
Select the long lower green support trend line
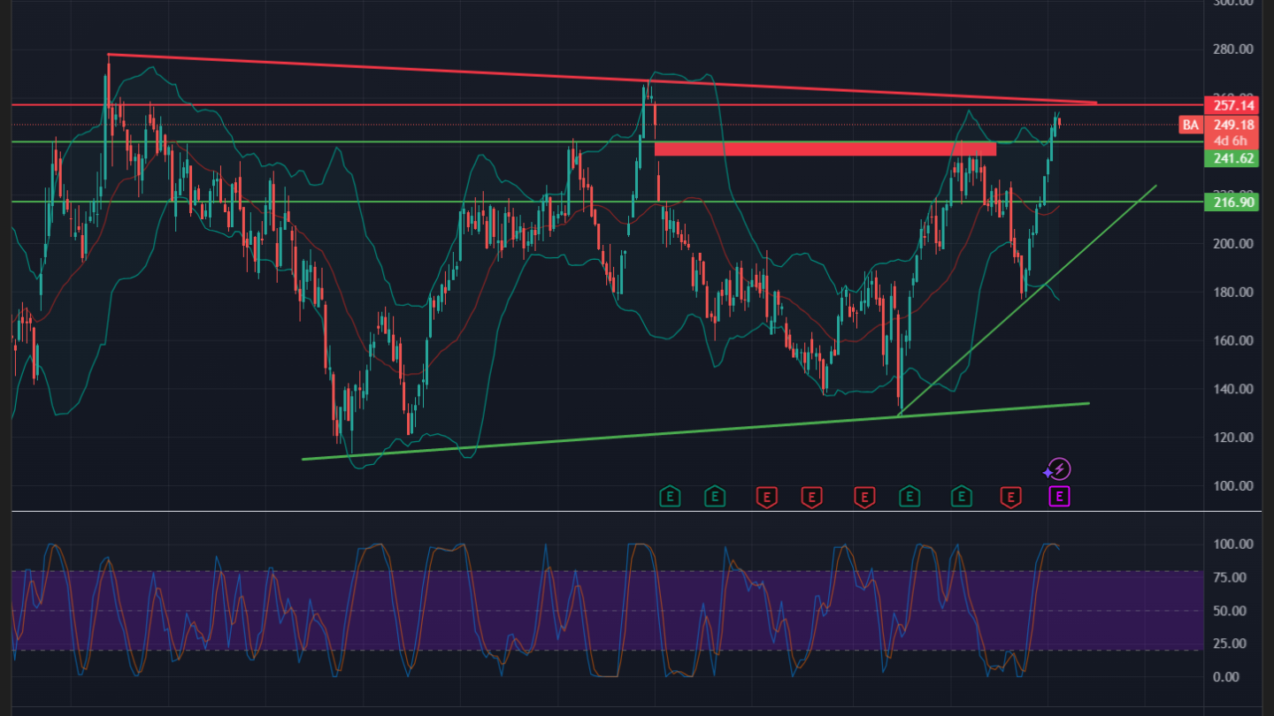pos(690,432)
